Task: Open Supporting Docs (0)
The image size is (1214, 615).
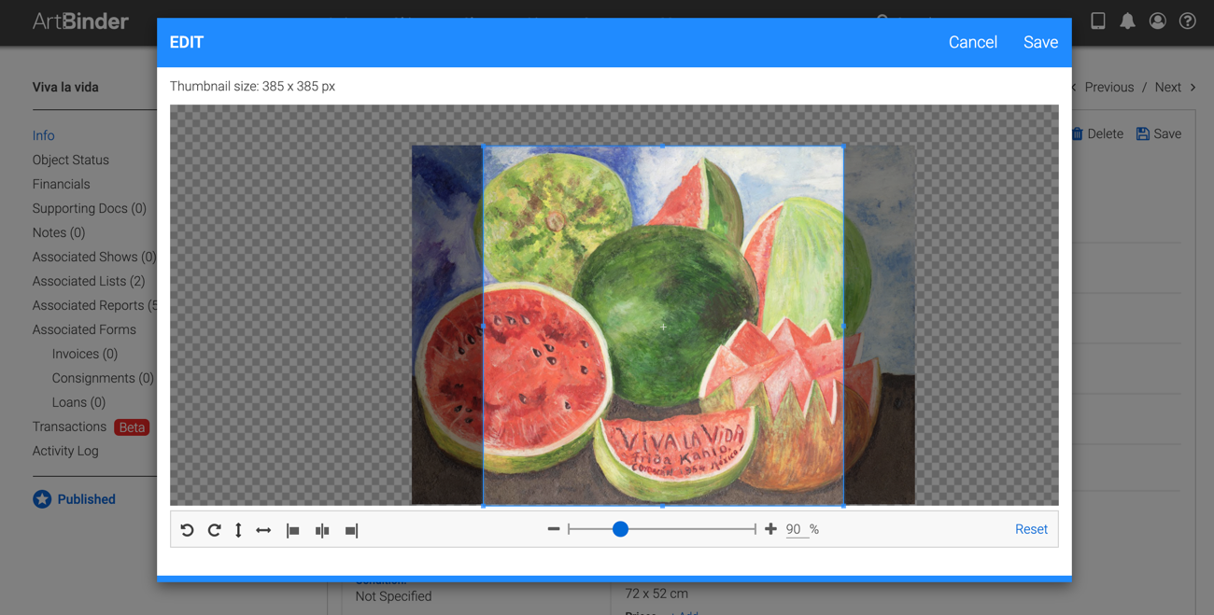Action: point(90,208)
